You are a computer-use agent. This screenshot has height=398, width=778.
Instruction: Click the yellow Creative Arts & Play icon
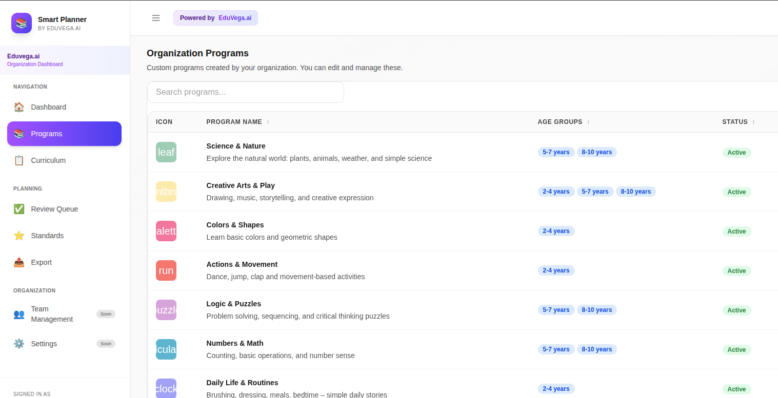(166, 192)
